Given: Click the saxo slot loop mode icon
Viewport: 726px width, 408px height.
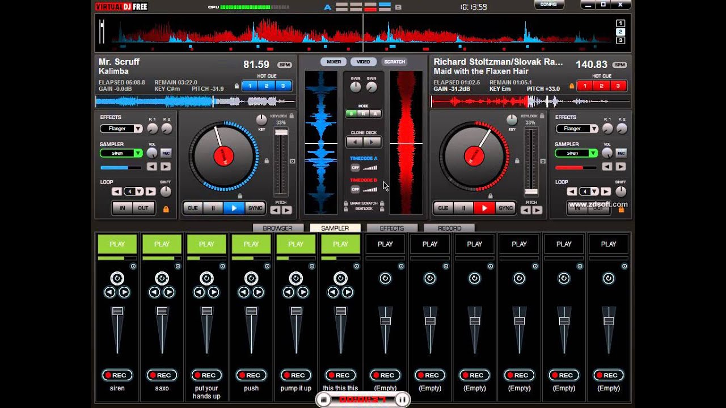Looking at the screenshot, I should coord(162,278).
